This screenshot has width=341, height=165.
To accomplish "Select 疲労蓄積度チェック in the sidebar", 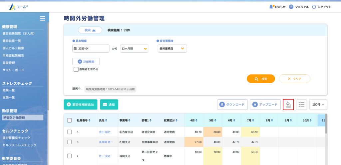I will [16, 138].
